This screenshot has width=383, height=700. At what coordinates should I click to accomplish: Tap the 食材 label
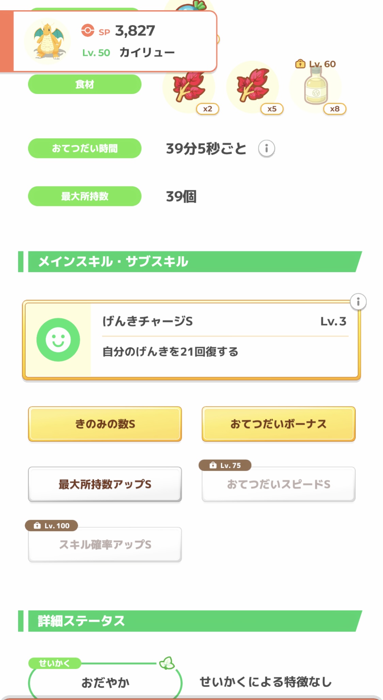click(x=84, y=84)
